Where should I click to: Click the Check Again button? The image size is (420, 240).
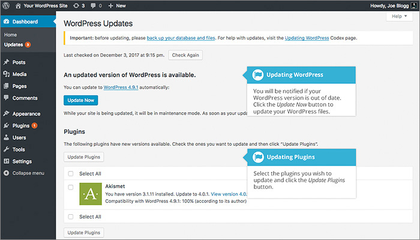pyautogui.click(x=185, y=55)
